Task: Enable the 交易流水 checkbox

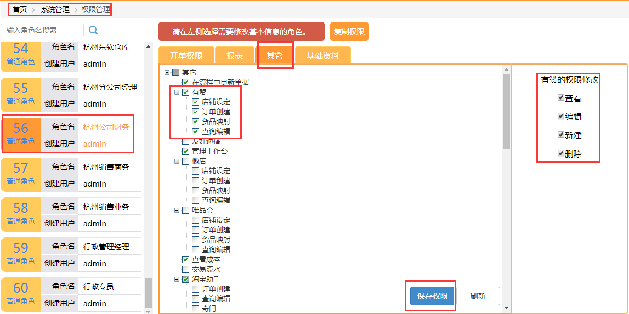Action: 185,269
